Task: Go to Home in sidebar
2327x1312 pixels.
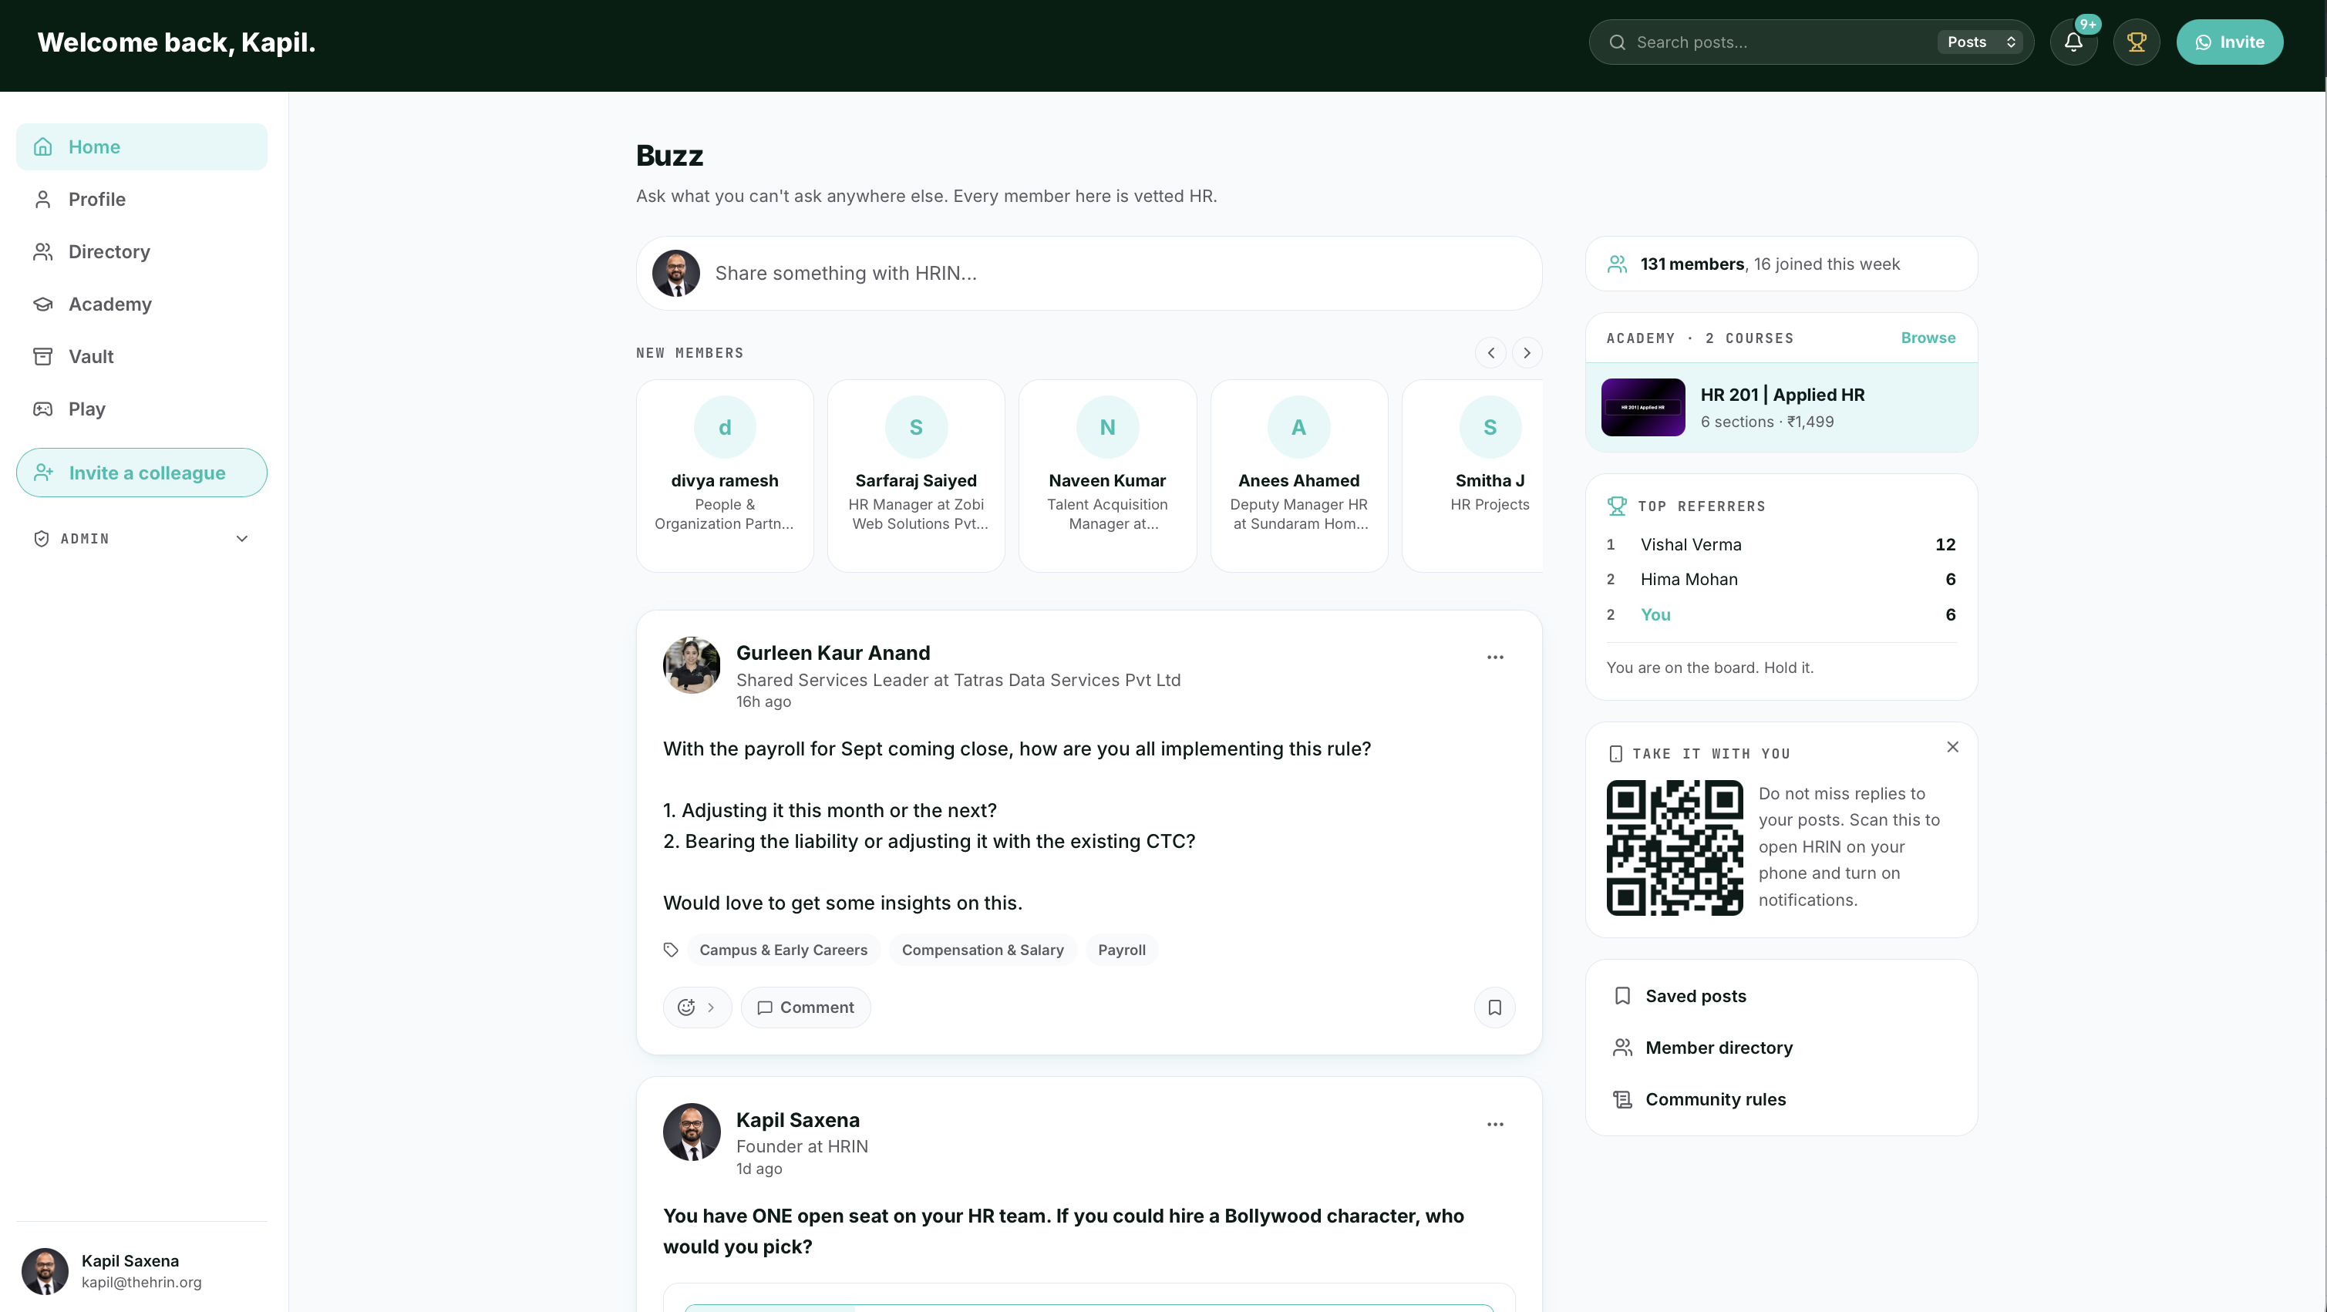Action: click(142, 147)
